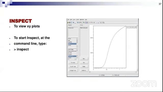
Task: Click the dashed-rectangle zoom-to-fit toolbar icon
Action: (x=82, y=22)
